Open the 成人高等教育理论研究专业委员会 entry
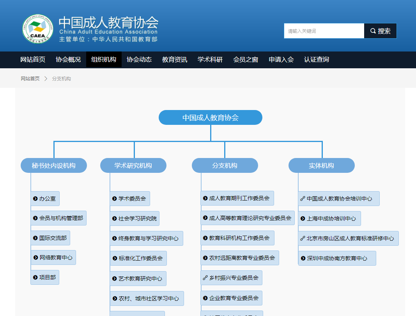The width and height of the screenshot is (416, 316). (248, 218)
